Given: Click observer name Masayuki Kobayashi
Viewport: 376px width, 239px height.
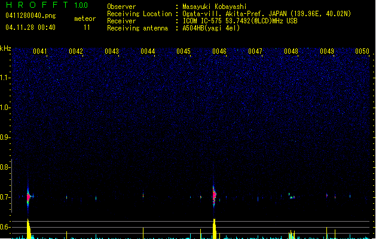Looking at the screenshot, I should tap(215, 7).
